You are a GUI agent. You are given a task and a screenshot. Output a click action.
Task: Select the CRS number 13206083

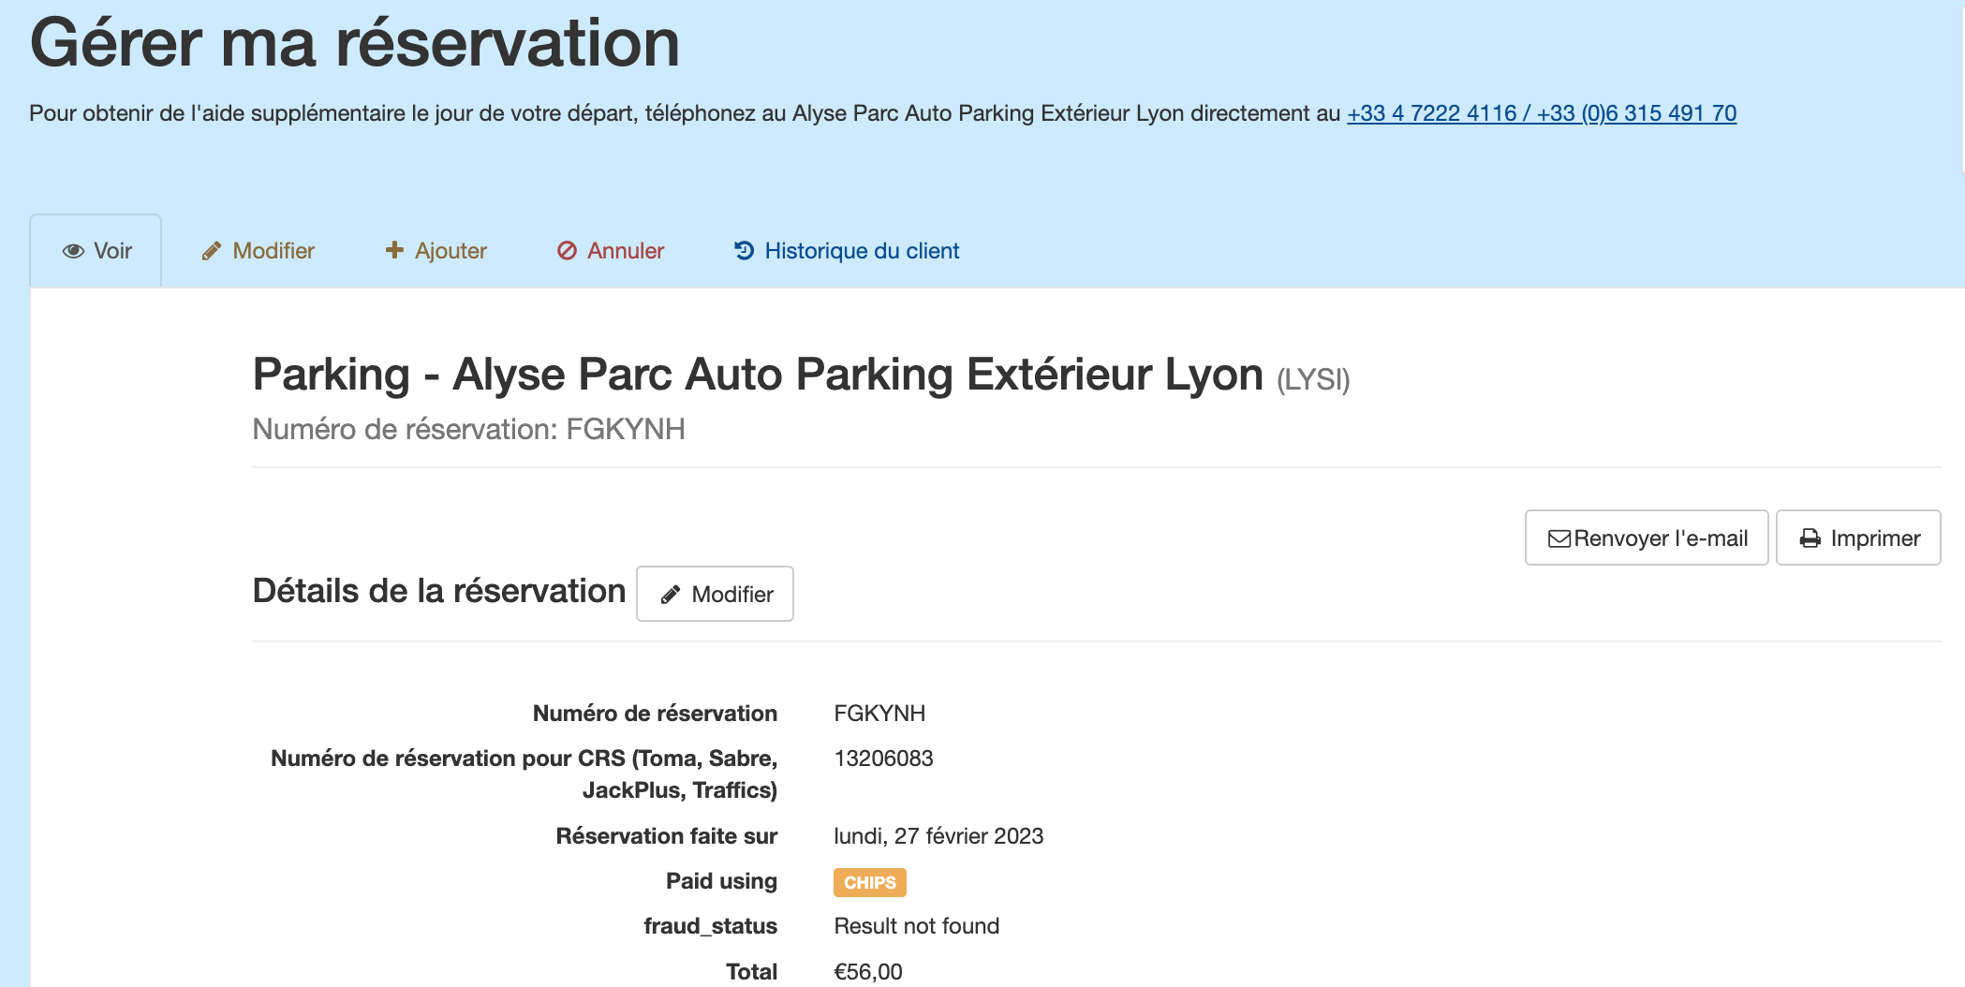click(x=883, y=759)
